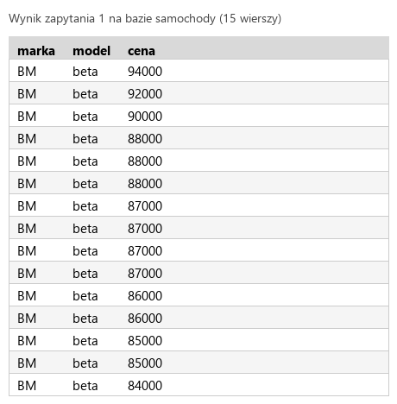The image size is (397, 404).
Task: Select BM in the row priced 84000
Action: coord(27,386)
